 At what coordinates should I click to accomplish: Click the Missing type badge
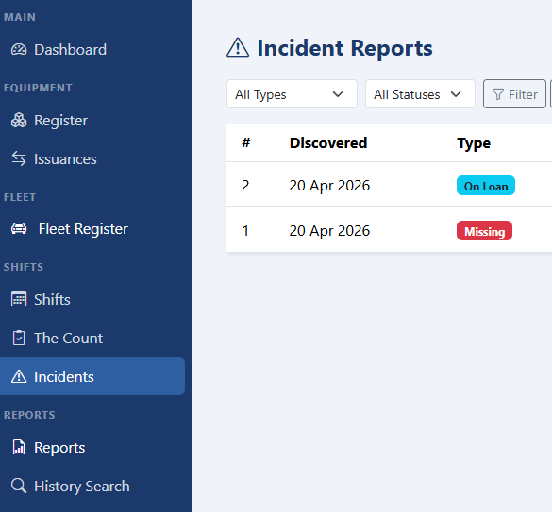(484, 231)
